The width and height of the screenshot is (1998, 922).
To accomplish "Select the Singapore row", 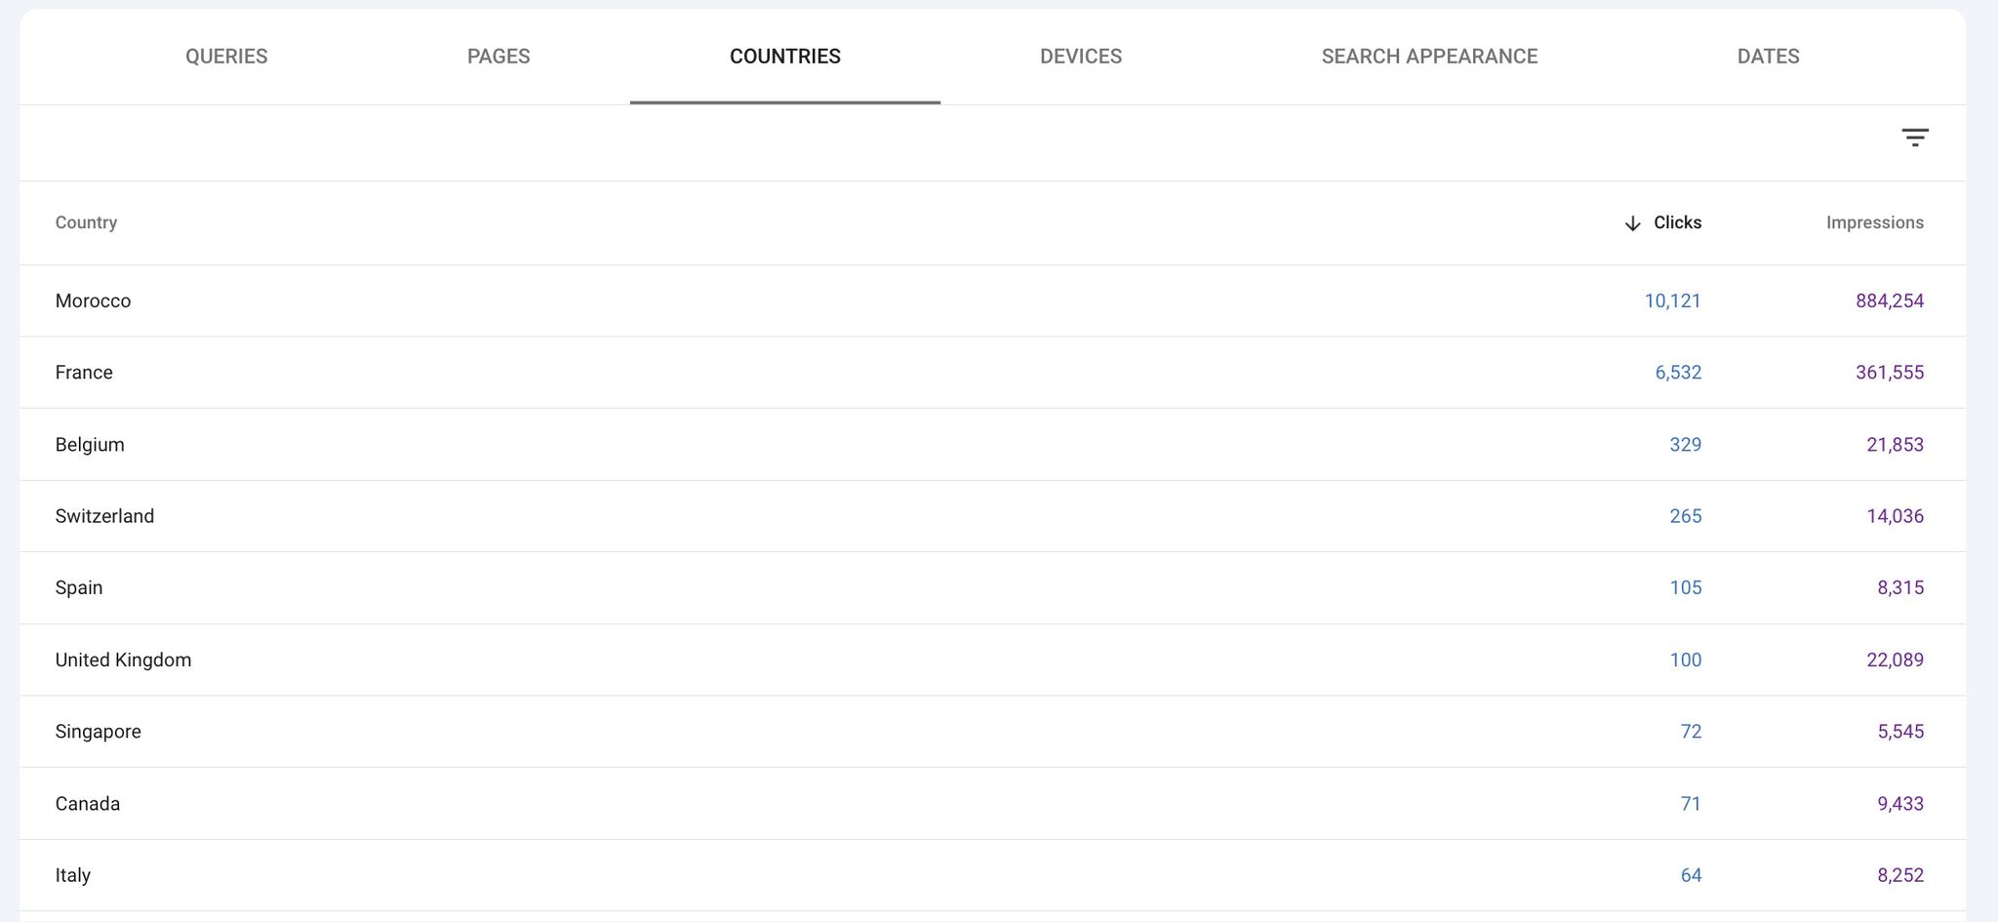I will point(98,732).
